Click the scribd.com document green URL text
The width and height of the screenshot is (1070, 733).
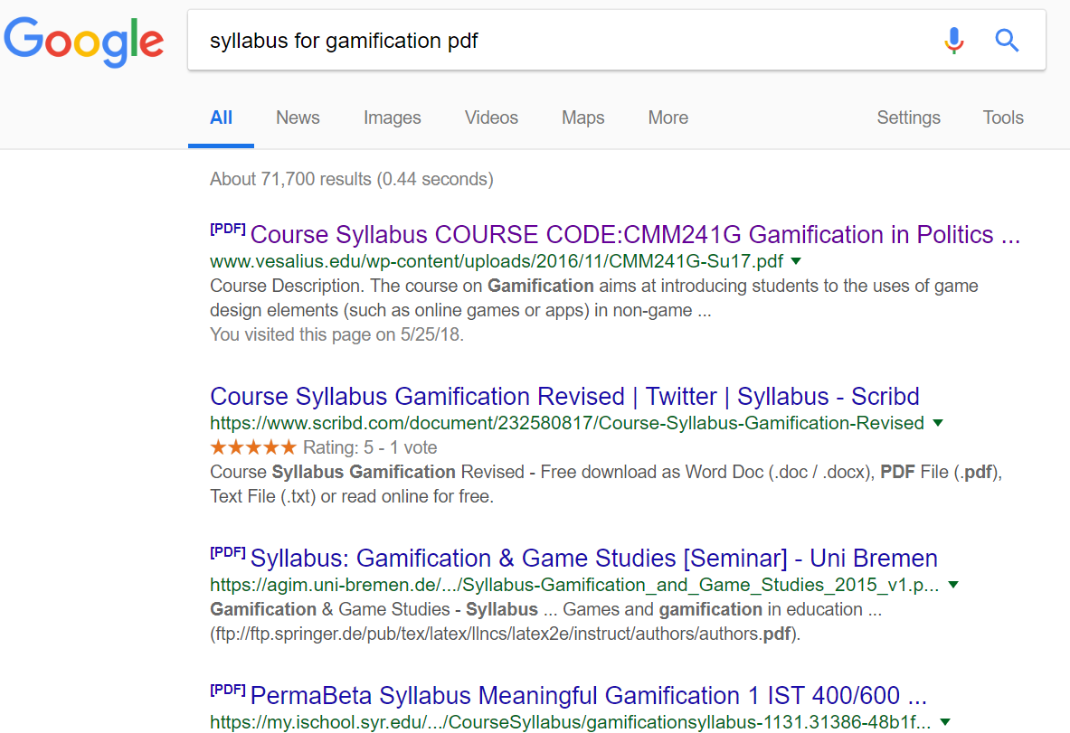[x=567, y=423]
